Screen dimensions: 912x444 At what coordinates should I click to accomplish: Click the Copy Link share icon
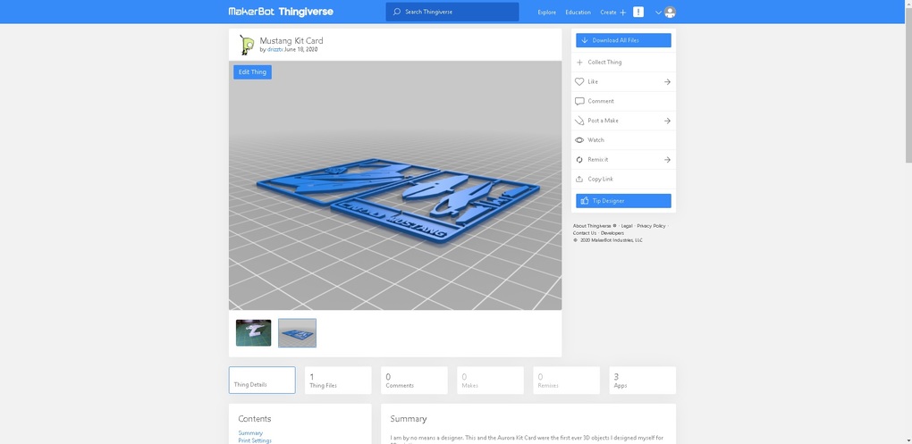pos(579,180)
